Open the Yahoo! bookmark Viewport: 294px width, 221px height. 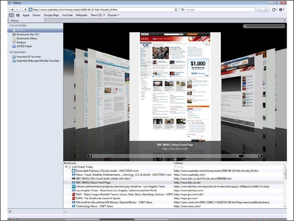click(x=36, y=15)
